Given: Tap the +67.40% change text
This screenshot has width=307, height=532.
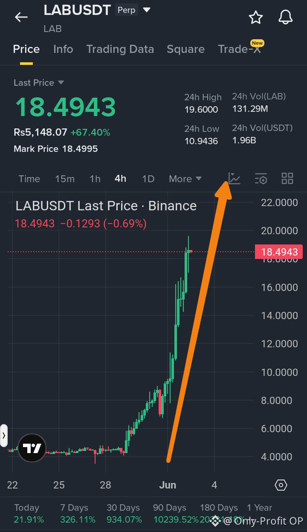Looking at the screenshot, I should point(90,133).
